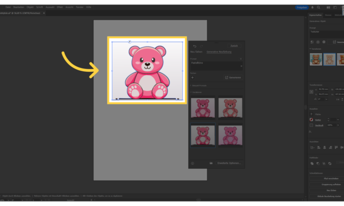Screen dimensions: 344x206
Task: Click the blue Freigeben button
Action: coord(302,8)
